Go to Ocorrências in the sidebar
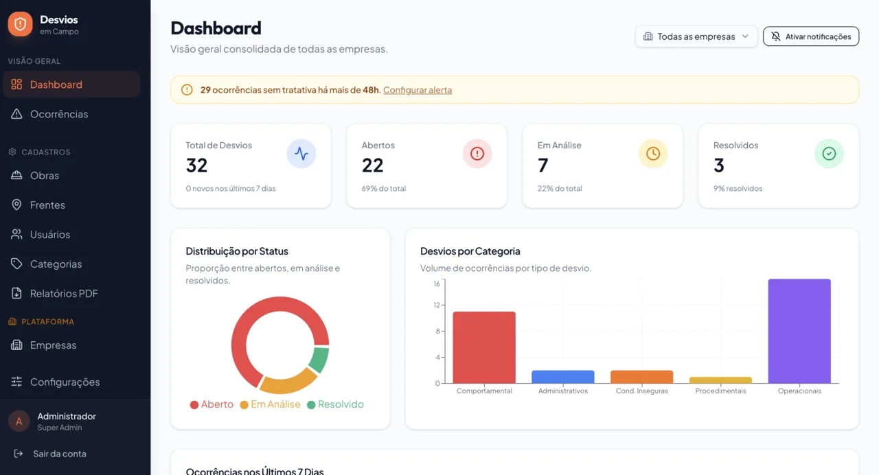 [71, 114]
